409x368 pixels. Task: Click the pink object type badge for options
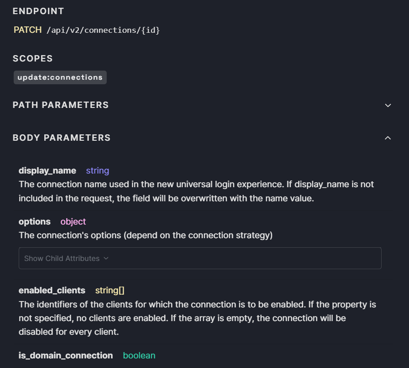click(x=73, y=222)
